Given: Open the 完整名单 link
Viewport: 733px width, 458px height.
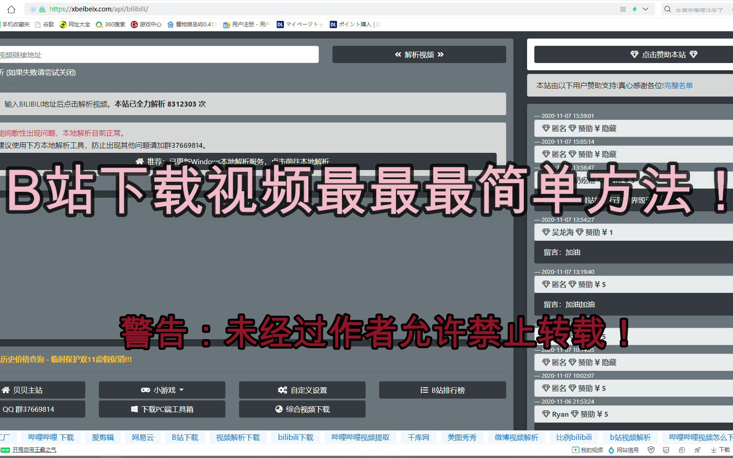Looking at the screenshot, I should point(679,85).
